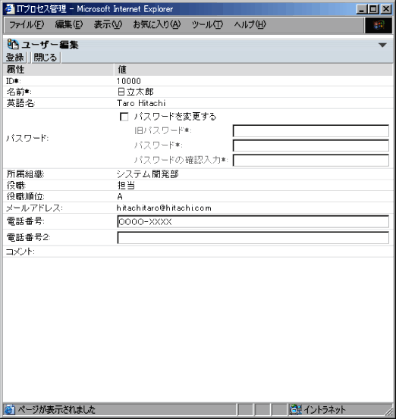Open the 編集(E) menu
Screen dimensions: 396x419
click(69, 25)
